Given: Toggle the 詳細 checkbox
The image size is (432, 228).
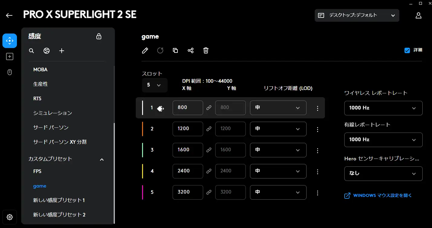Looking at the screenshot, I should (407, 50).
